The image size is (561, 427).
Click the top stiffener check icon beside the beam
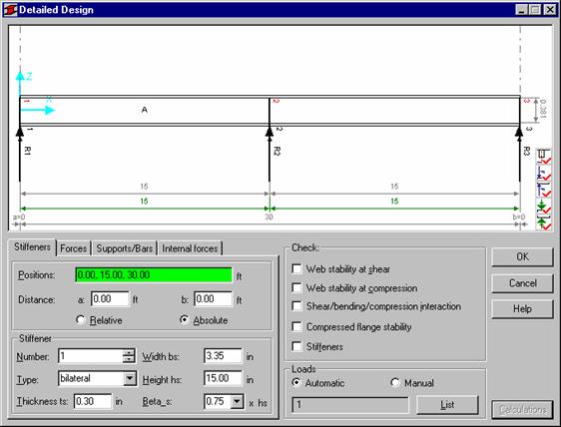(x=543, y=157)
